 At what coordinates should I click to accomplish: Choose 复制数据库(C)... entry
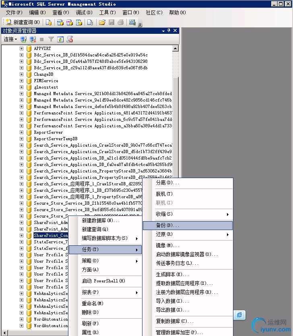coord(188,321)
